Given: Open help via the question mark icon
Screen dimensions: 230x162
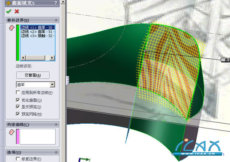Looking at the screenshot, I should [56, 3].
